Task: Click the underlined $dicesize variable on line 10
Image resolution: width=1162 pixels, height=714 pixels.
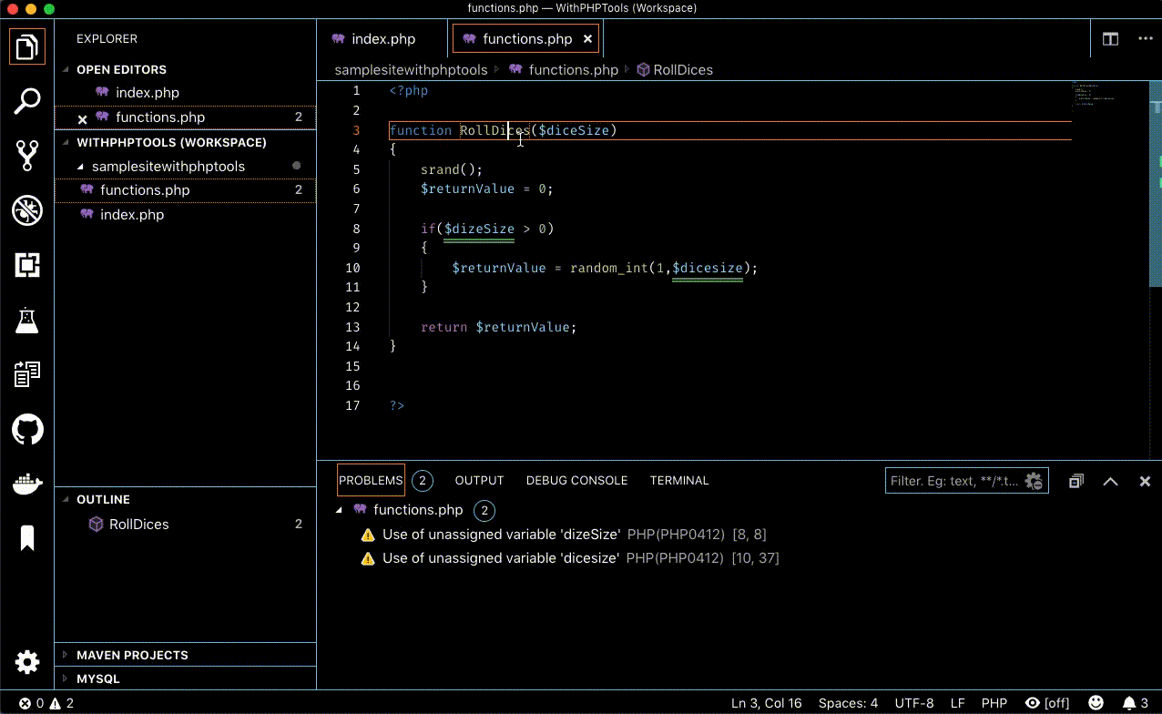Action: (x=708, y=268)
